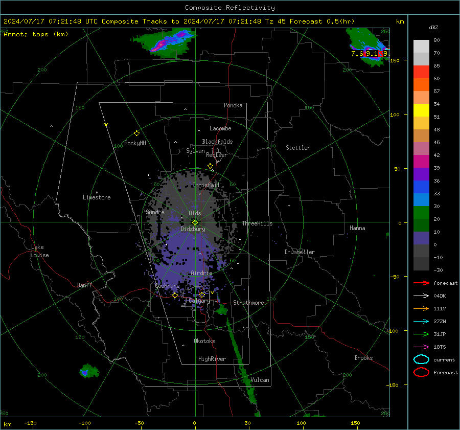Click the purple swatch in dBZ scale
Viewport: 460px width, 430px height.
421,174
